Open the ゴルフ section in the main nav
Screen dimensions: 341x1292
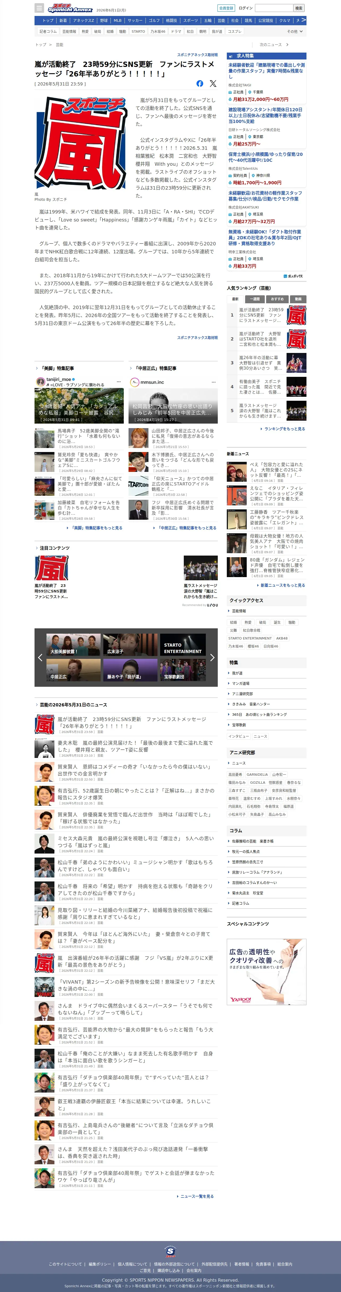(154, 20)
